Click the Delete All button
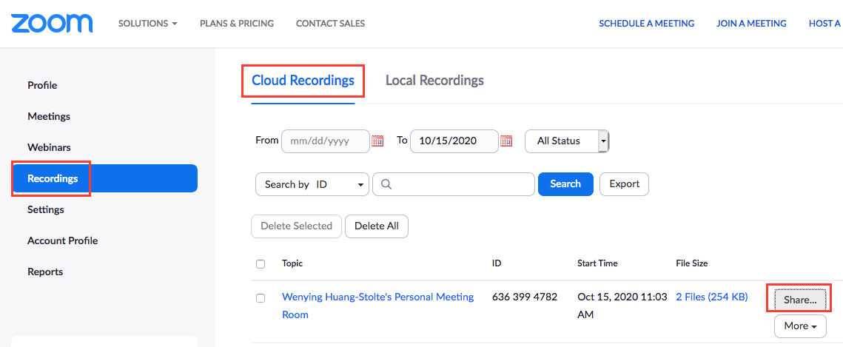843x347 pixels. [376, 226]
